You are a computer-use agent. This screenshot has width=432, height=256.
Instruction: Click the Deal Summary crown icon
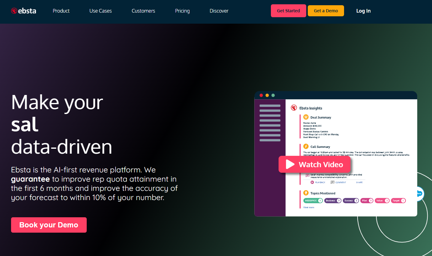pyautogui.click(x=306, y=117)
